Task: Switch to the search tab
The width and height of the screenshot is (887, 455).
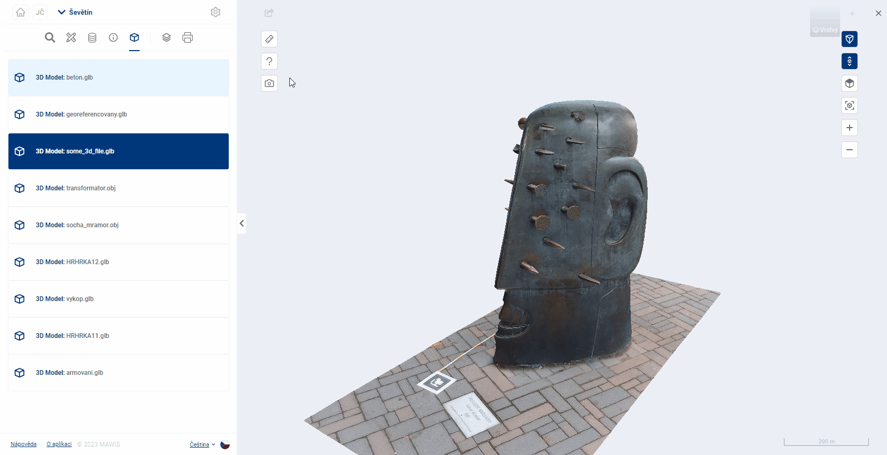Action: point(50,37)
